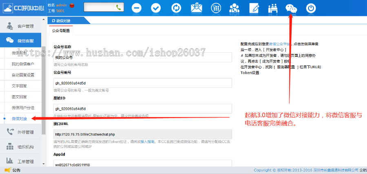Click the minus status icon in toolbar
Screen dimensions: 367x174
[x=137, y=8]
